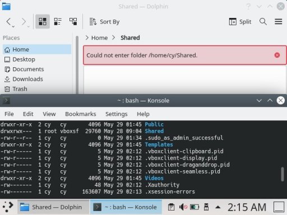Click '.sudo_as_admin_successful' in terminal
The image size is (287, 215).
click(x=184, y=138)
